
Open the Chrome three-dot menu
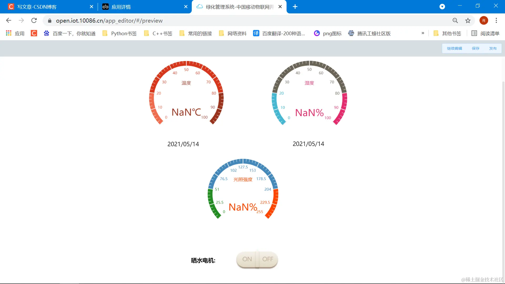[496, 21]
